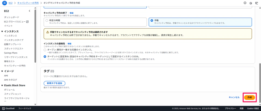Screen dimensions: 261x111
Task: Go to キャパシティーの予約 breadcrumb link
Action: (28, 3)
